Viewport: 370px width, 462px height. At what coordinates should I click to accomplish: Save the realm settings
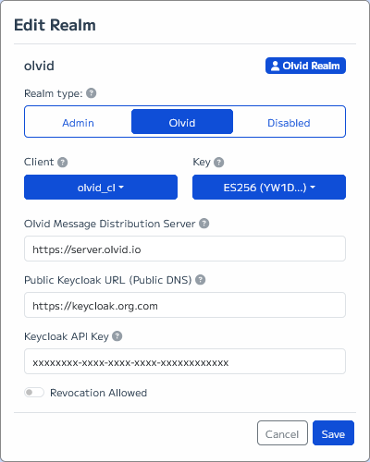pos(333,433)
